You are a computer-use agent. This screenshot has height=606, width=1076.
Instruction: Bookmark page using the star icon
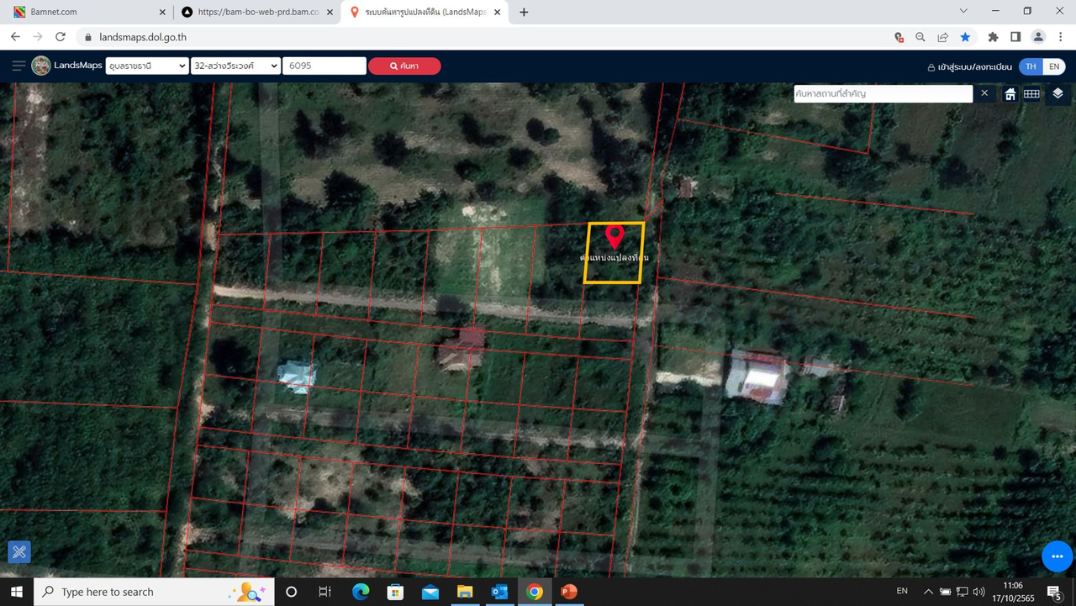965,37
